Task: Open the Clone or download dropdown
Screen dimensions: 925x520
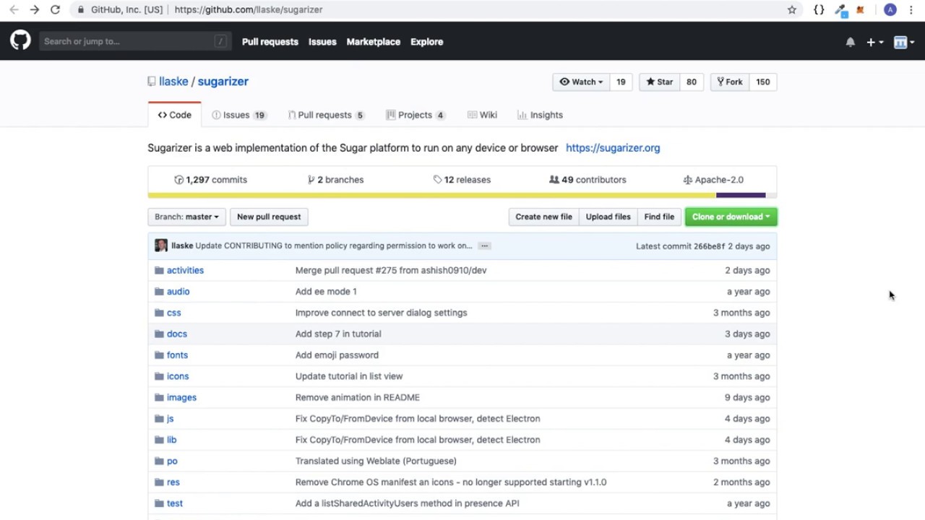Action: (731, 217)
